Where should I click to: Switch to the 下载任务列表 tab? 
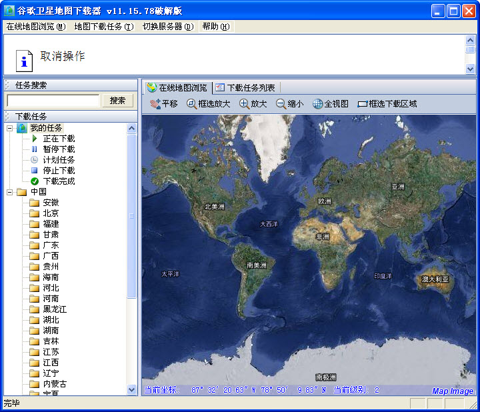(245, 87)
